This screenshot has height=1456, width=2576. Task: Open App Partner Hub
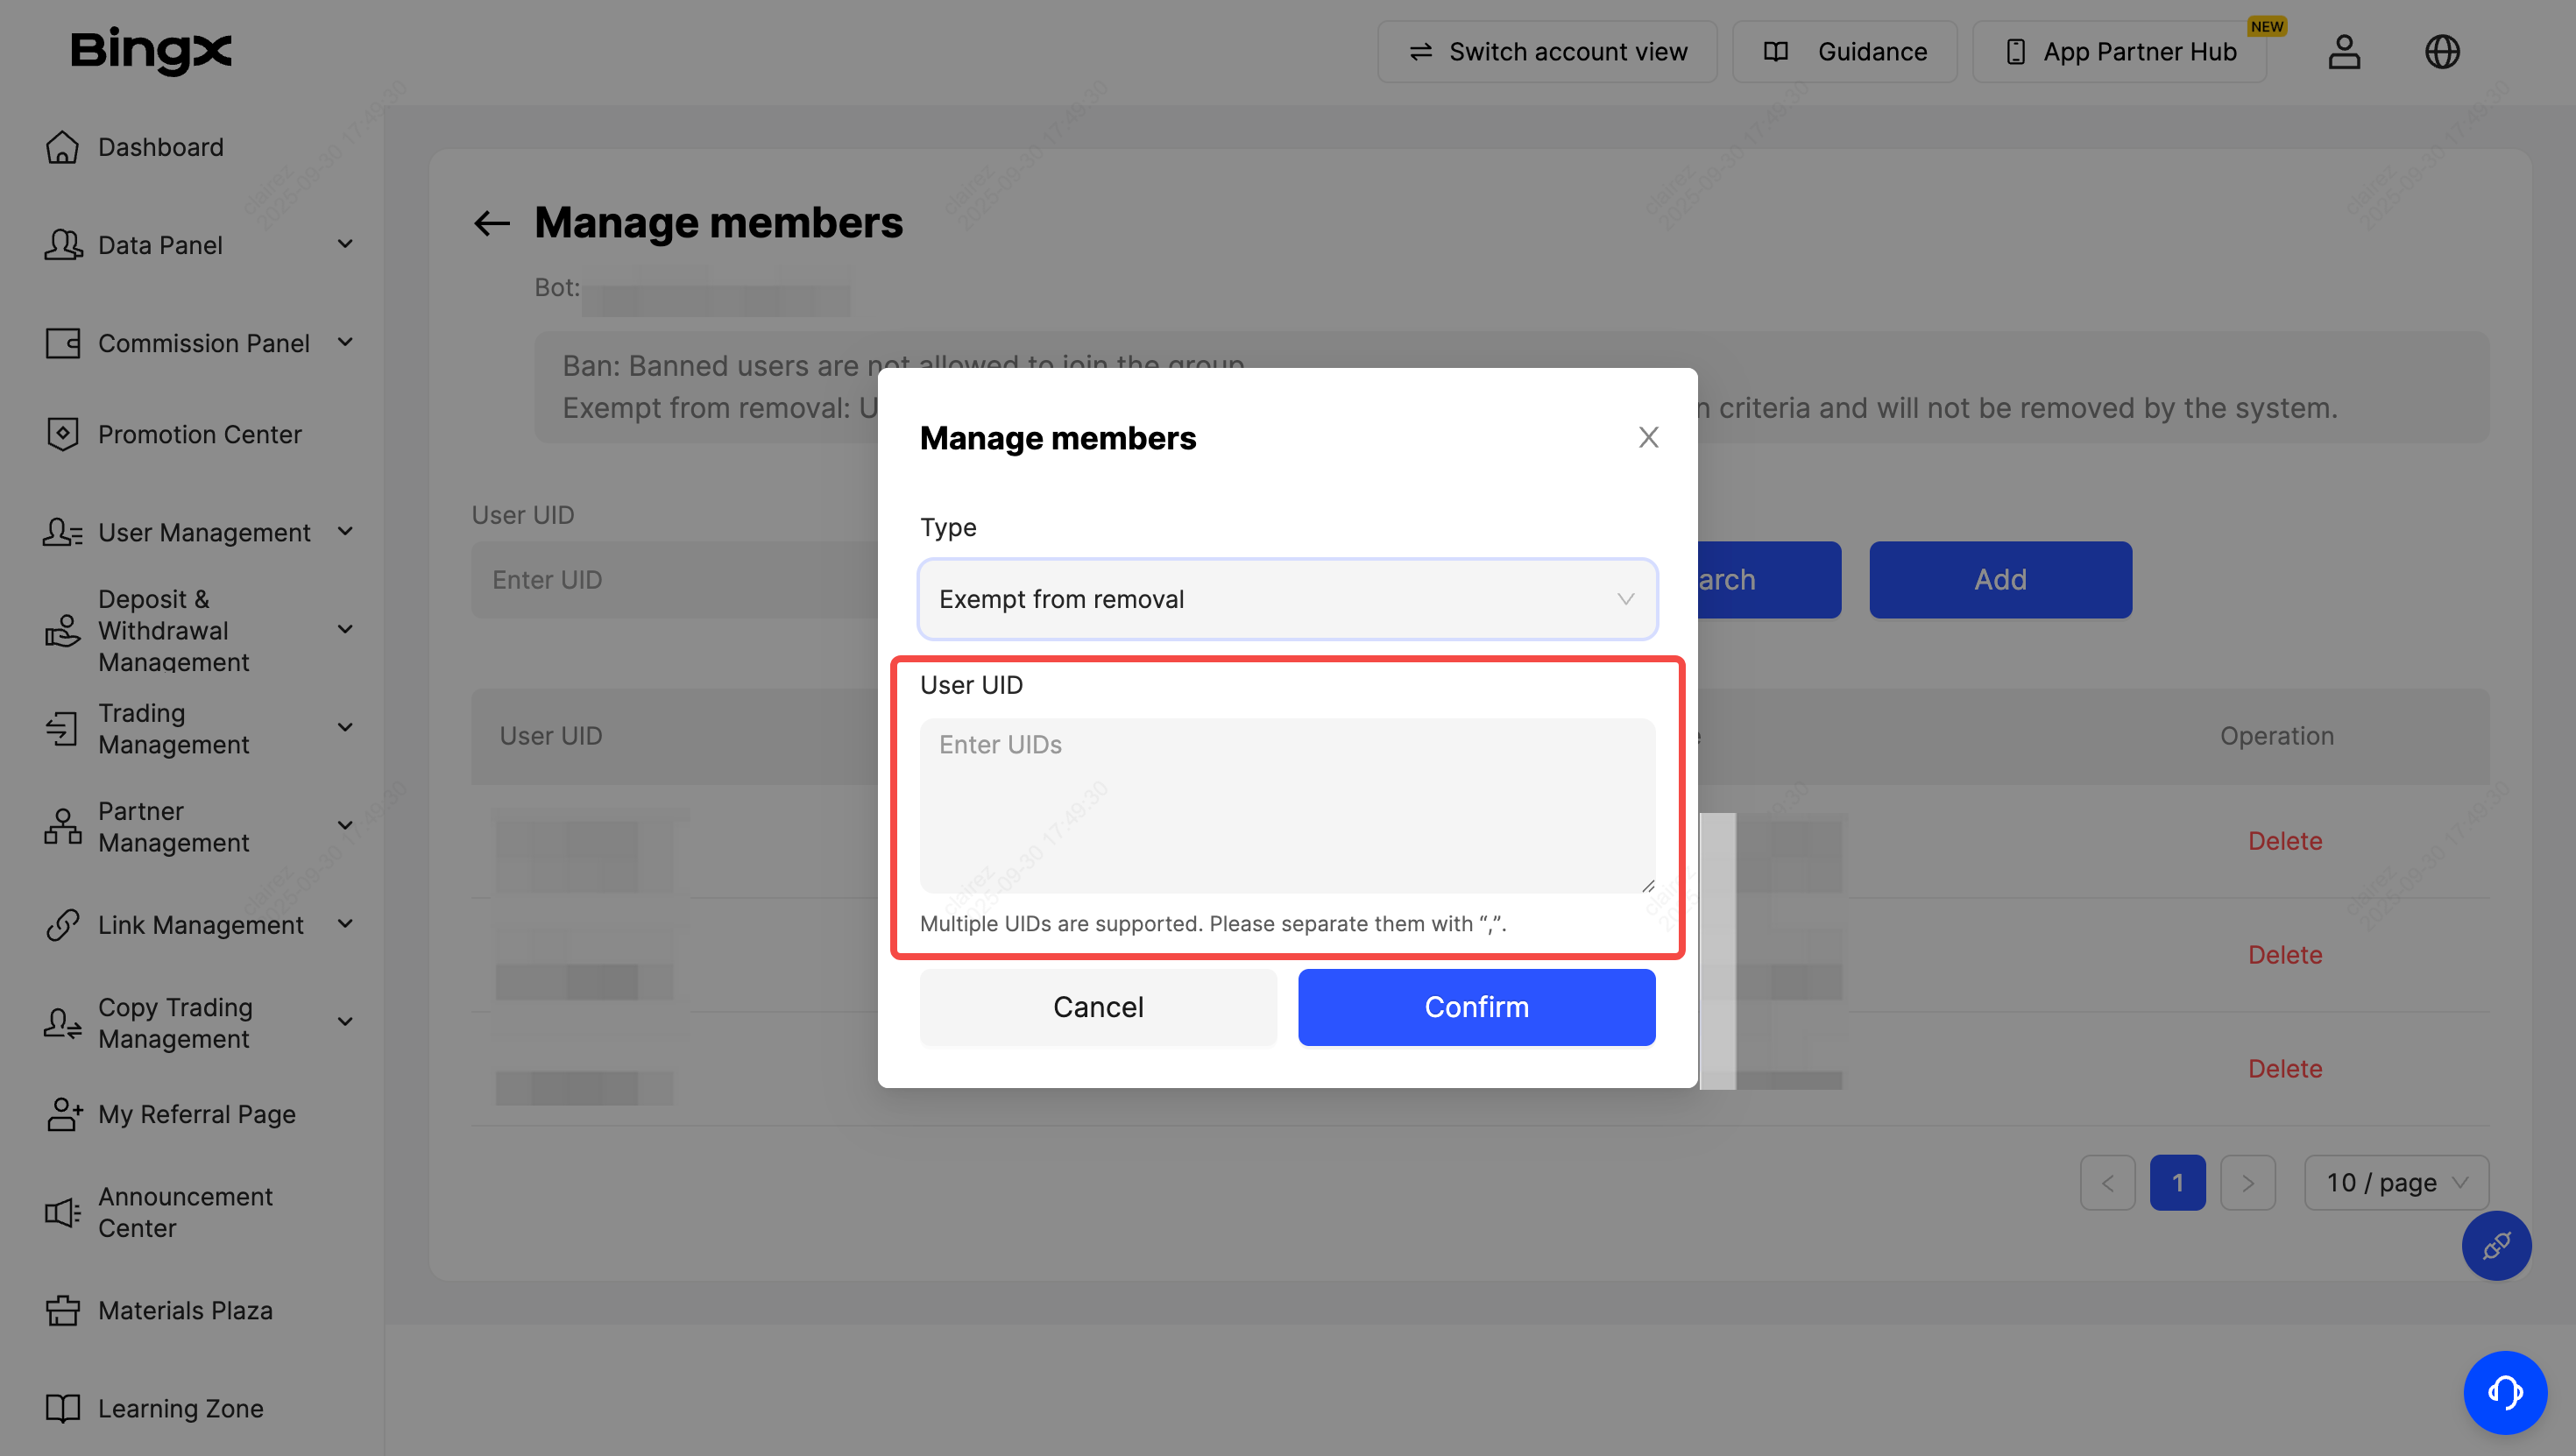(x=2119, y=52)
